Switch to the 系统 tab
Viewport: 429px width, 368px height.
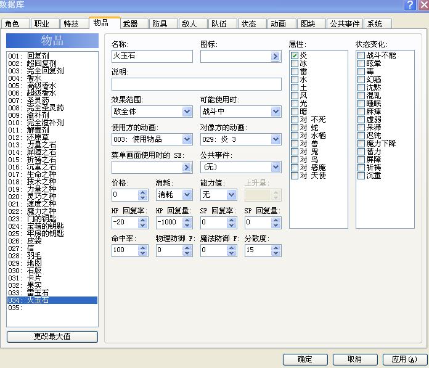click(x=378, y=24)
